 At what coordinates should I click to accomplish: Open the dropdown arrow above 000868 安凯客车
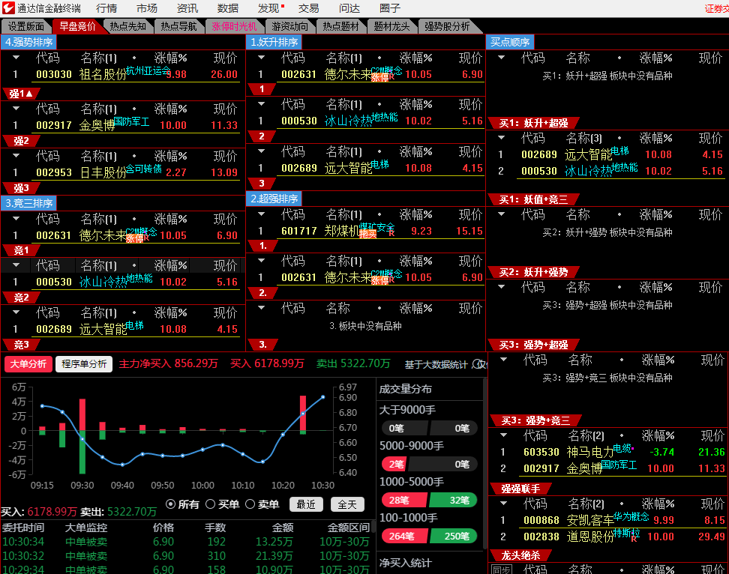503,504
